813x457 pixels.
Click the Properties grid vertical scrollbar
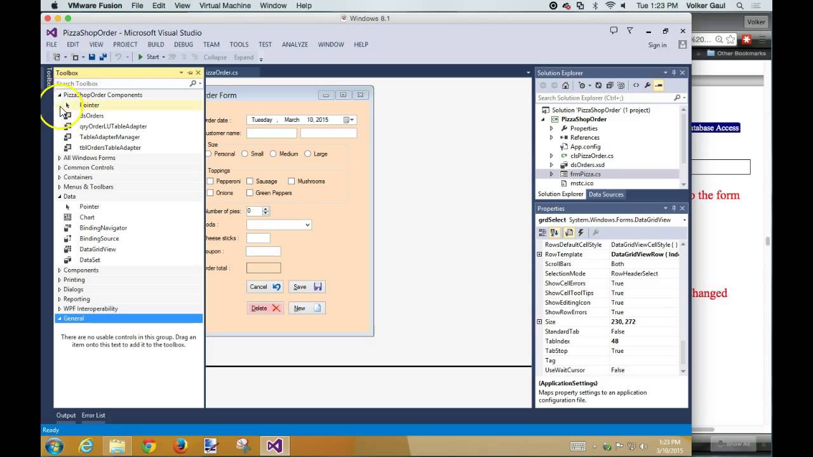(684, 307)
